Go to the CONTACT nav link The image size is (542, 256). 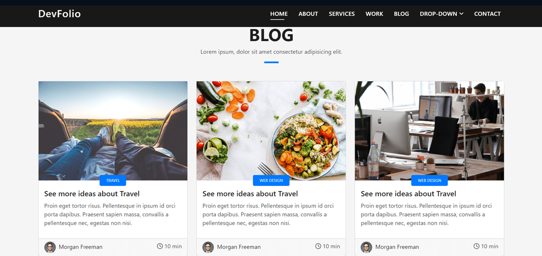487,14
